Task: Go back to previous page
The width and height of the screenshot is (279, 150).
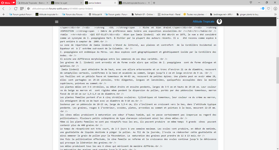Action: pos(3,8)
